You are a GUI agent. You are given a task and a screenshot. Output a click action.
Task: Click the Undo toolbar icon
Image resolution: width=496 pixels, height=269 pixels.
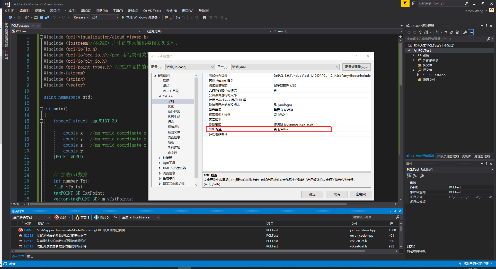[x=55, y=17]
